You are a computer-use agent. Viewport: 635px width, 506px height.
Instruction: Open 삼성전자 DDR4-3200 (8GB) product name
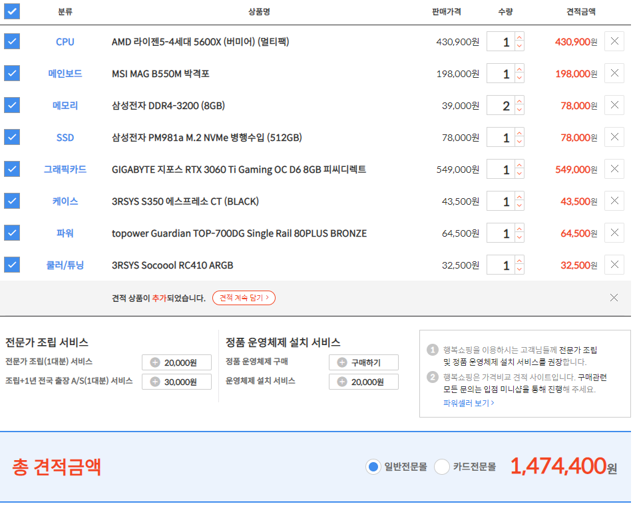point(168,106)
